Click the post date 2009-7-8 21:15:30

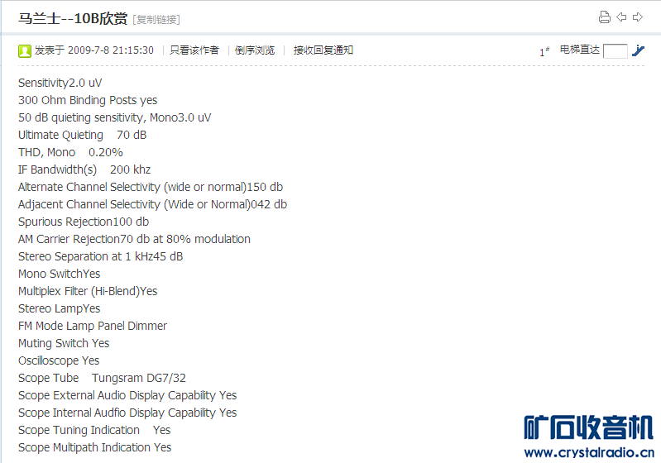pos(111,50)
